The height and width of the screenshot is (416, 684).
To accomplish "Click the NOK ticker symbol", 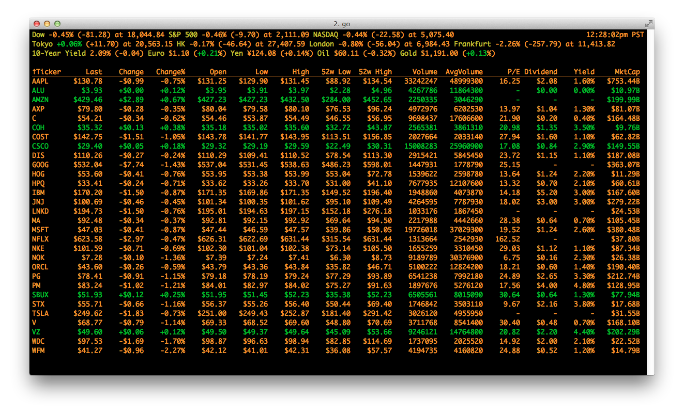I will [38, 258].
